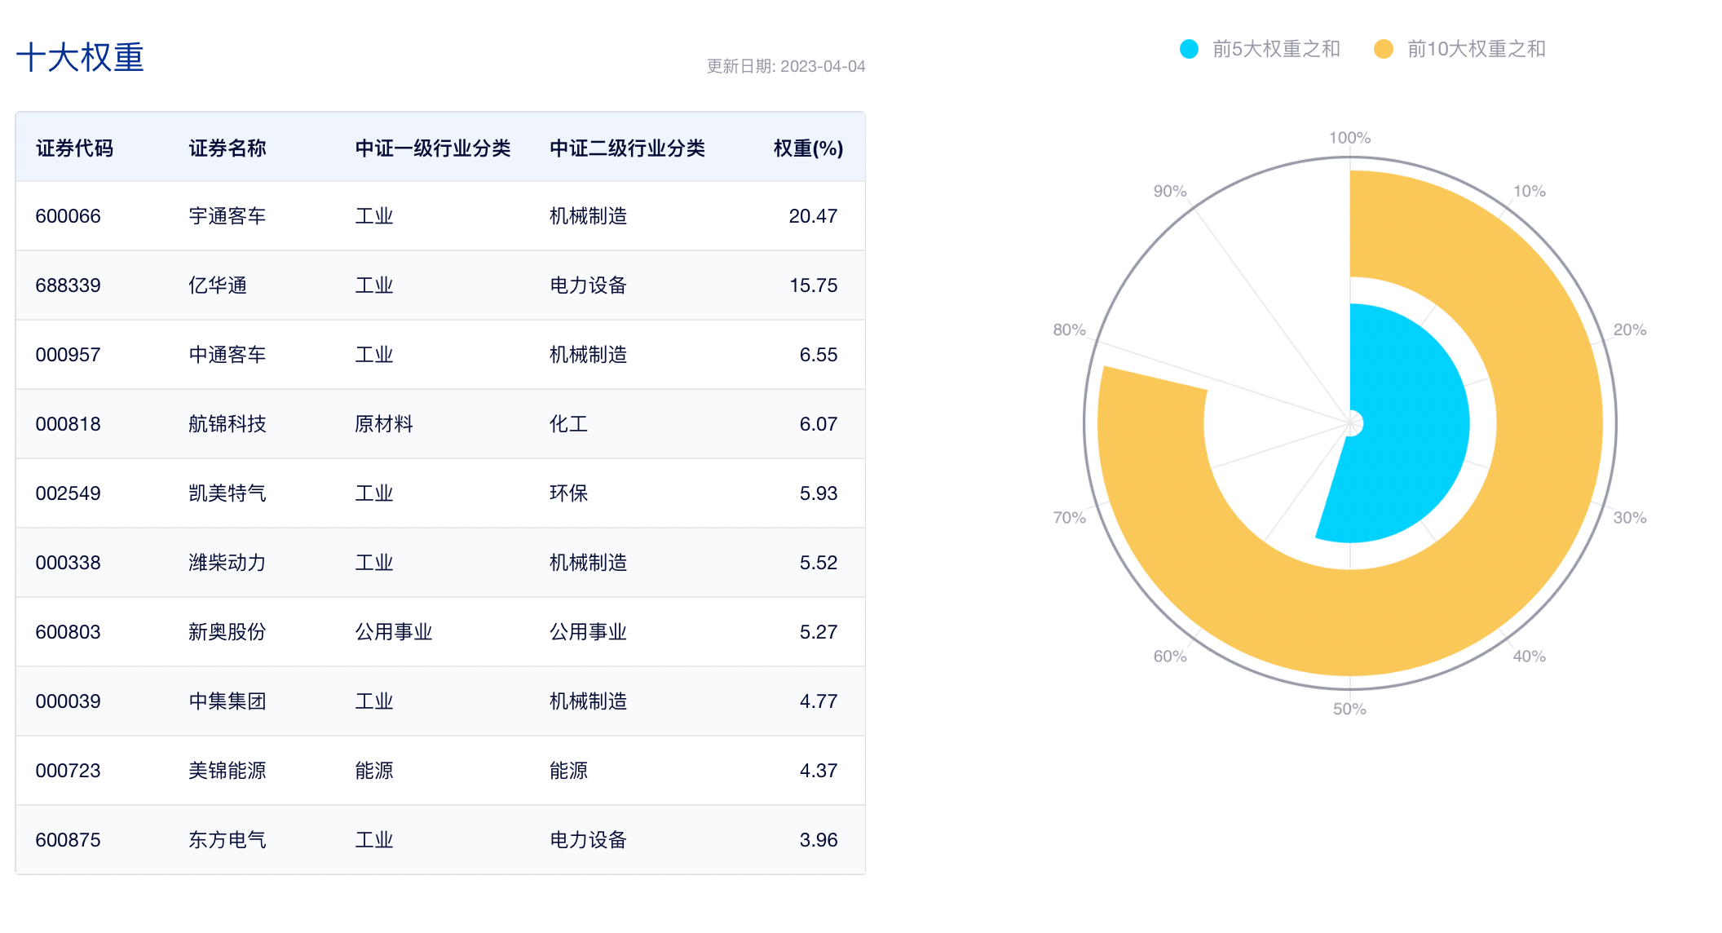
Task: Select security code 600803
Action: 68,632
